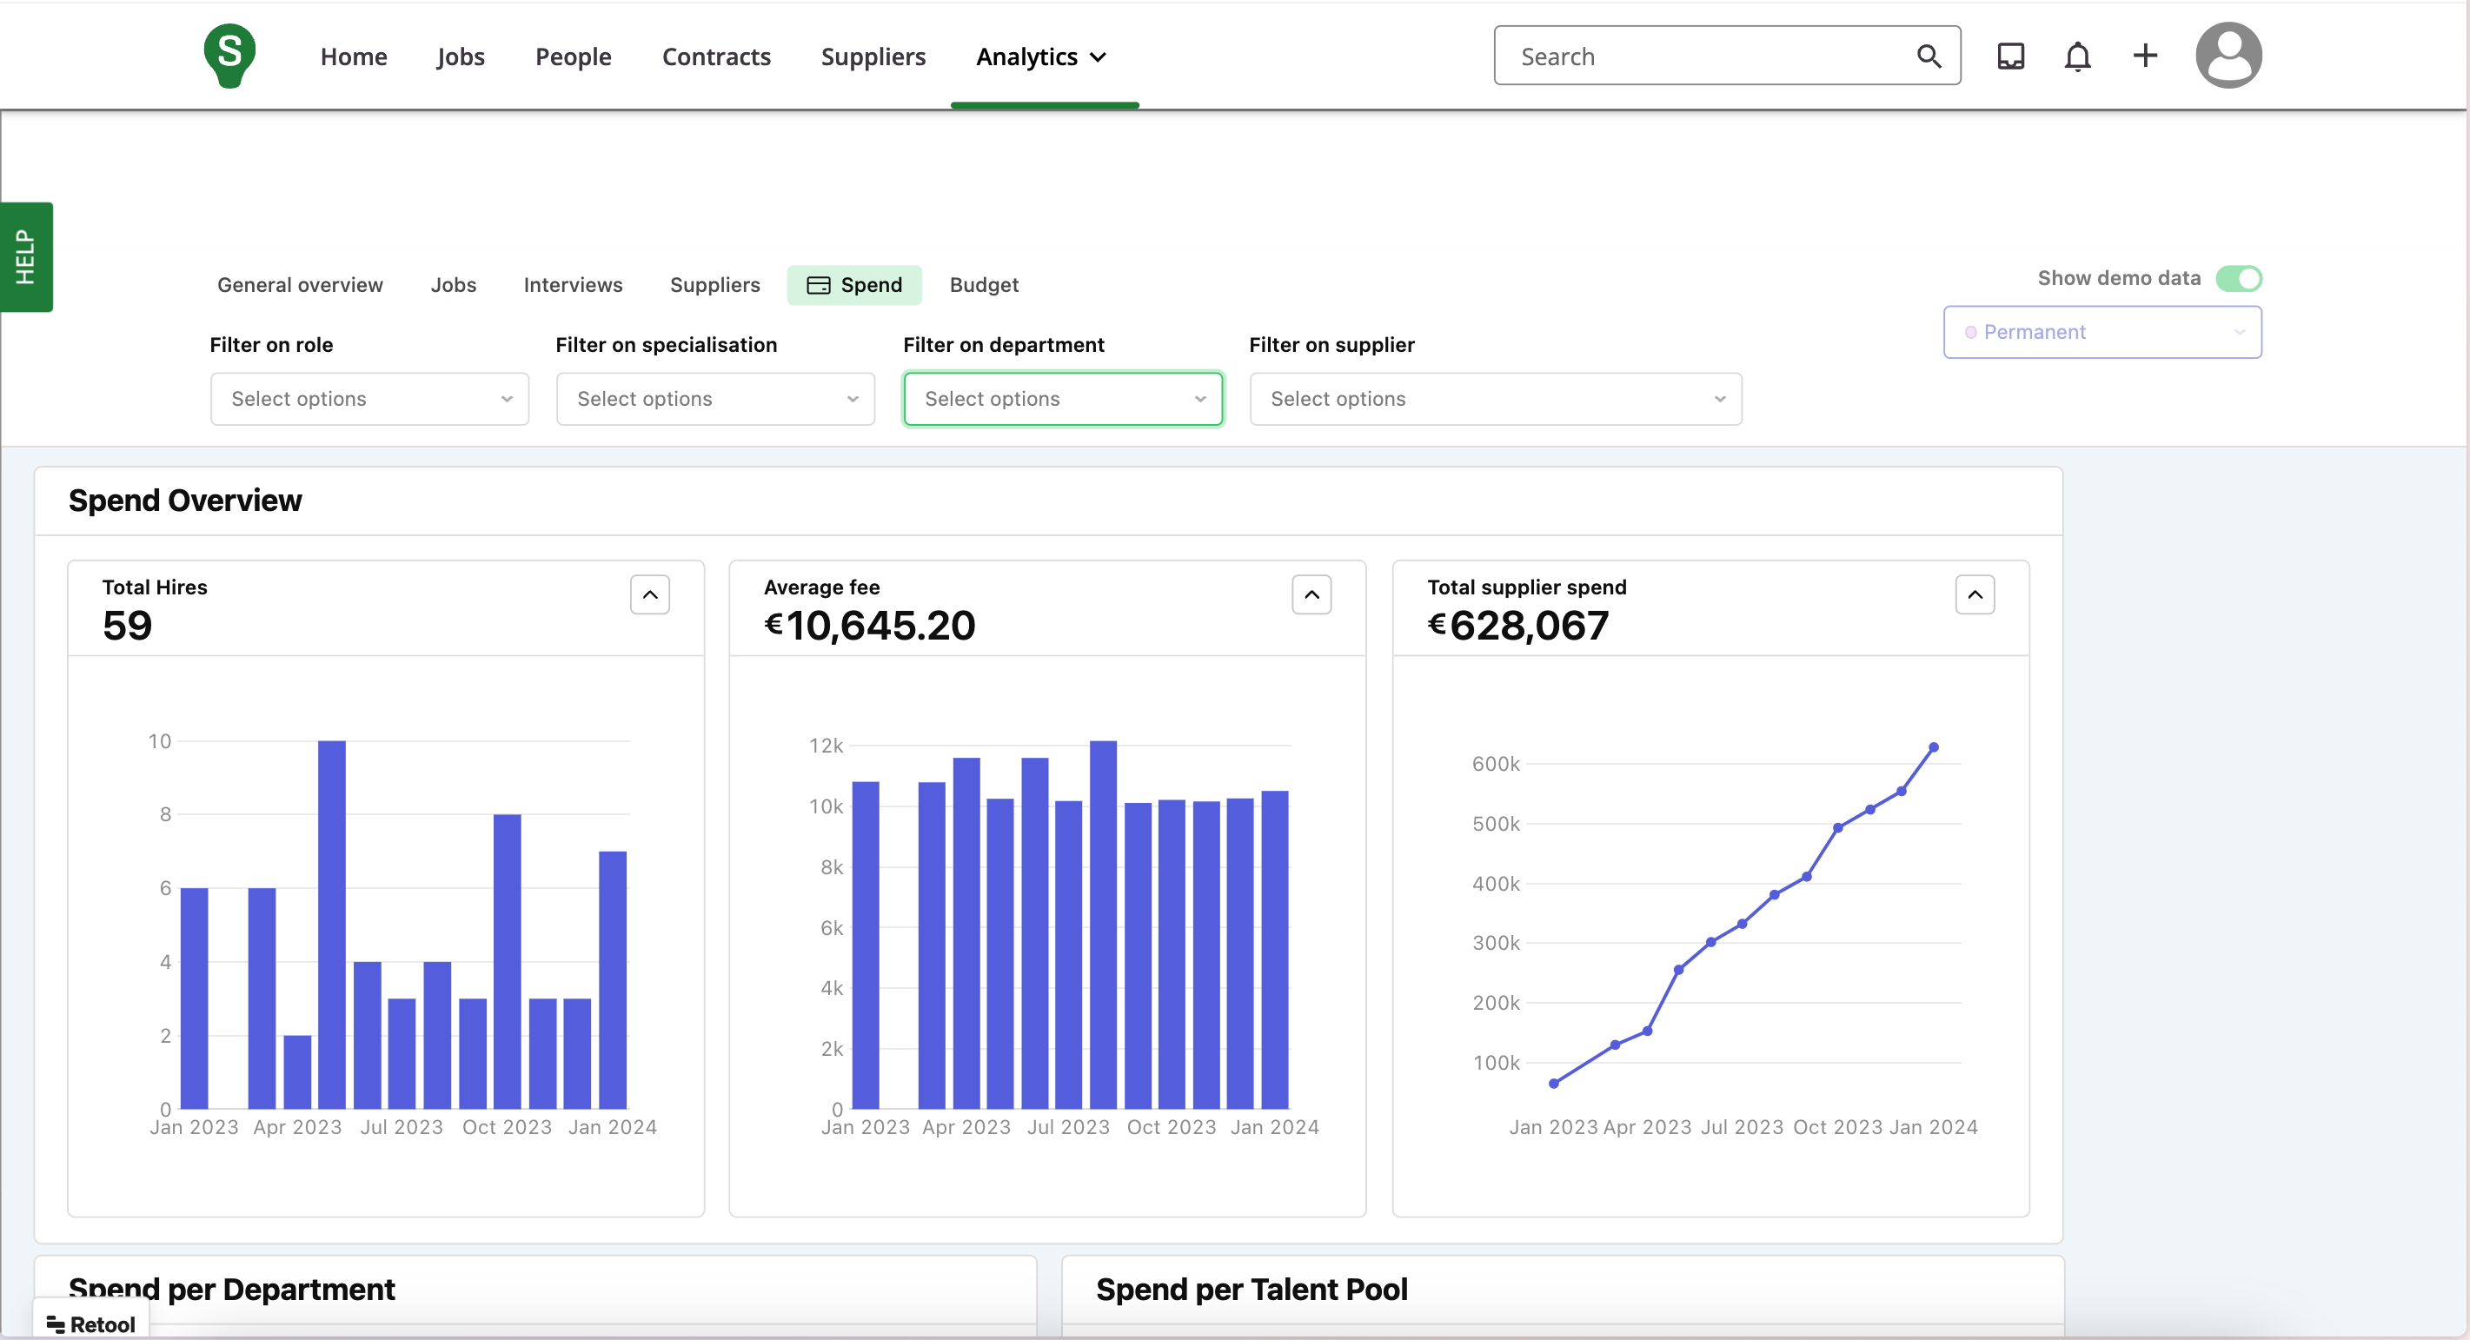Click the search magnifier icon
The height and width of the screenshot is (1340, 2470).
1929,56
